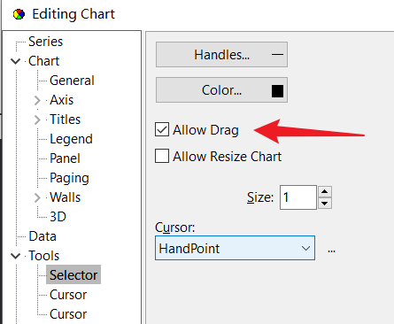Viewport: 394px width, 324px height.
Task: Expand the Walls tree node
Action: [x=37, y=197]
